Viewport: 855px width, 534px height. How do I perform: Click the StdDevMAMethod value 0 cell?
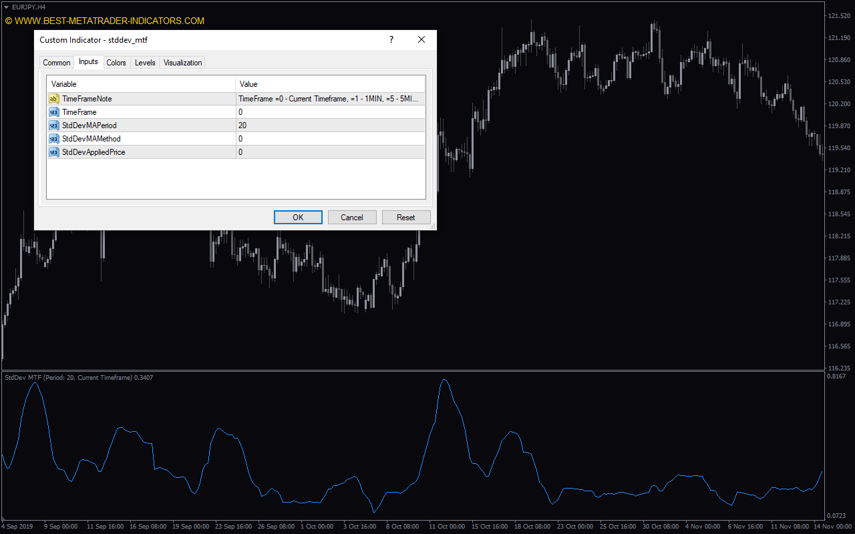pyautogui.click(x=331, y=139)
